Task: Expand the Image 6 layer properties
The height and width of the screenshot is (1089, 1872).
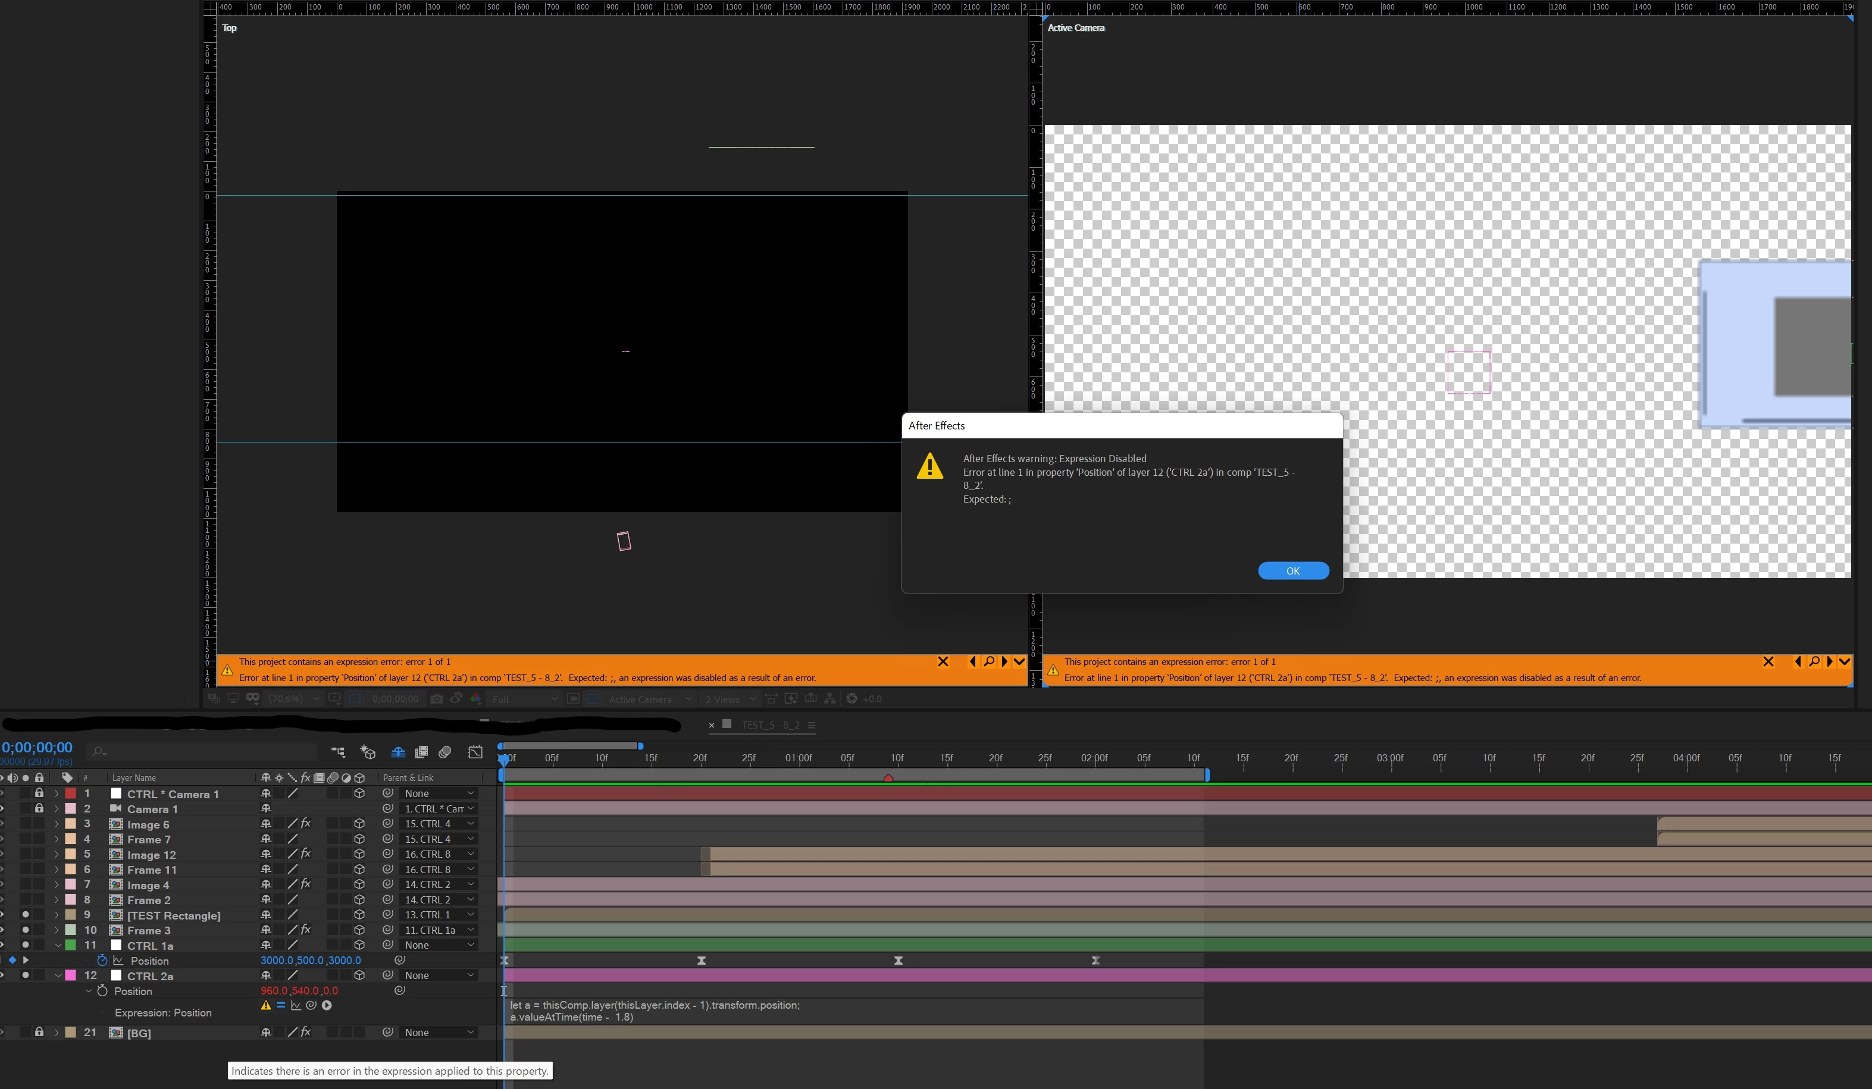Action: 57,824
